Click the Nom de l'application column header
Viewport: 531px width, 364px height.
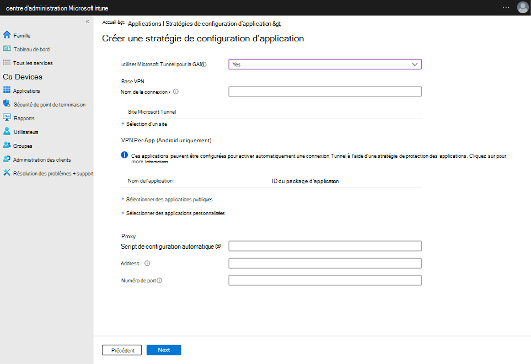[x=150, y=181]
